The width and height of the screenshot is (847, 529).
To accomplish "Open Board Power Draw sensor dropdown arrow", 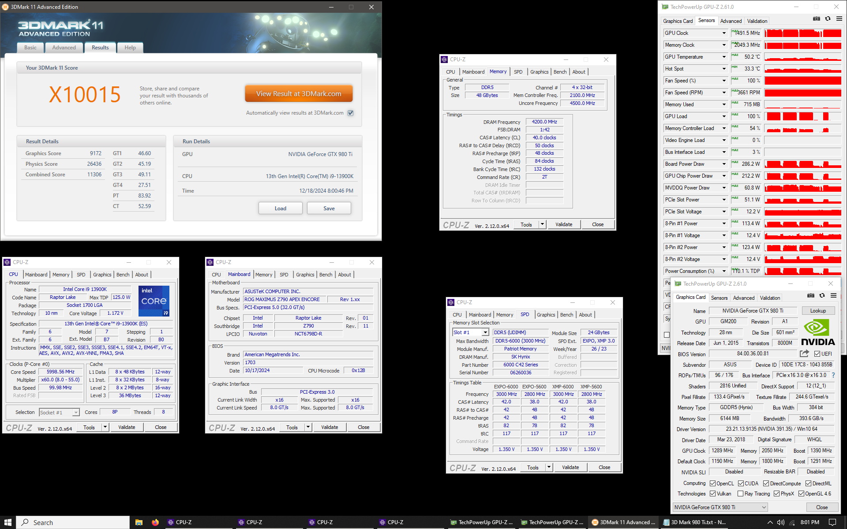I will [x=724, y=164].
